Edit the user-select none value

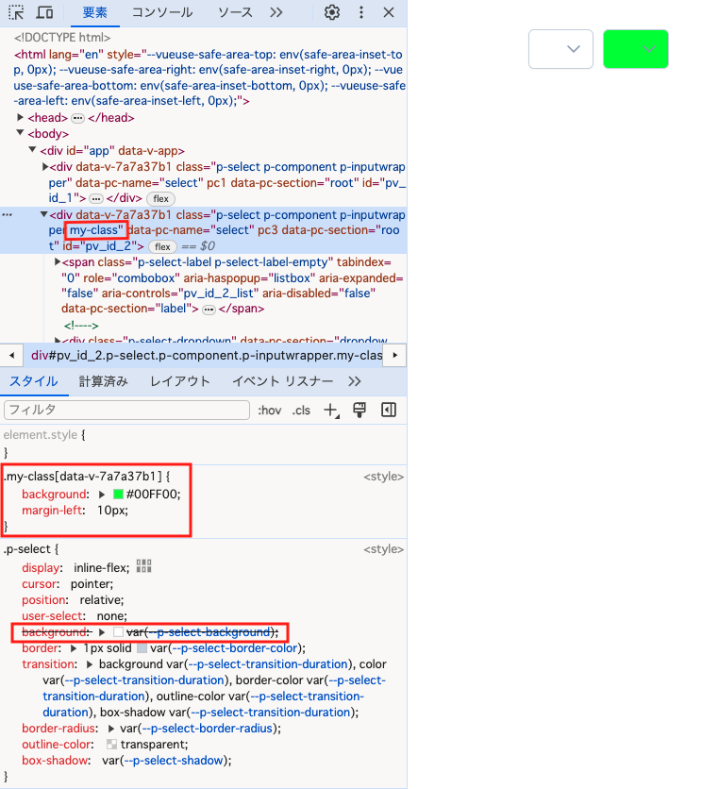click(110, 616)
